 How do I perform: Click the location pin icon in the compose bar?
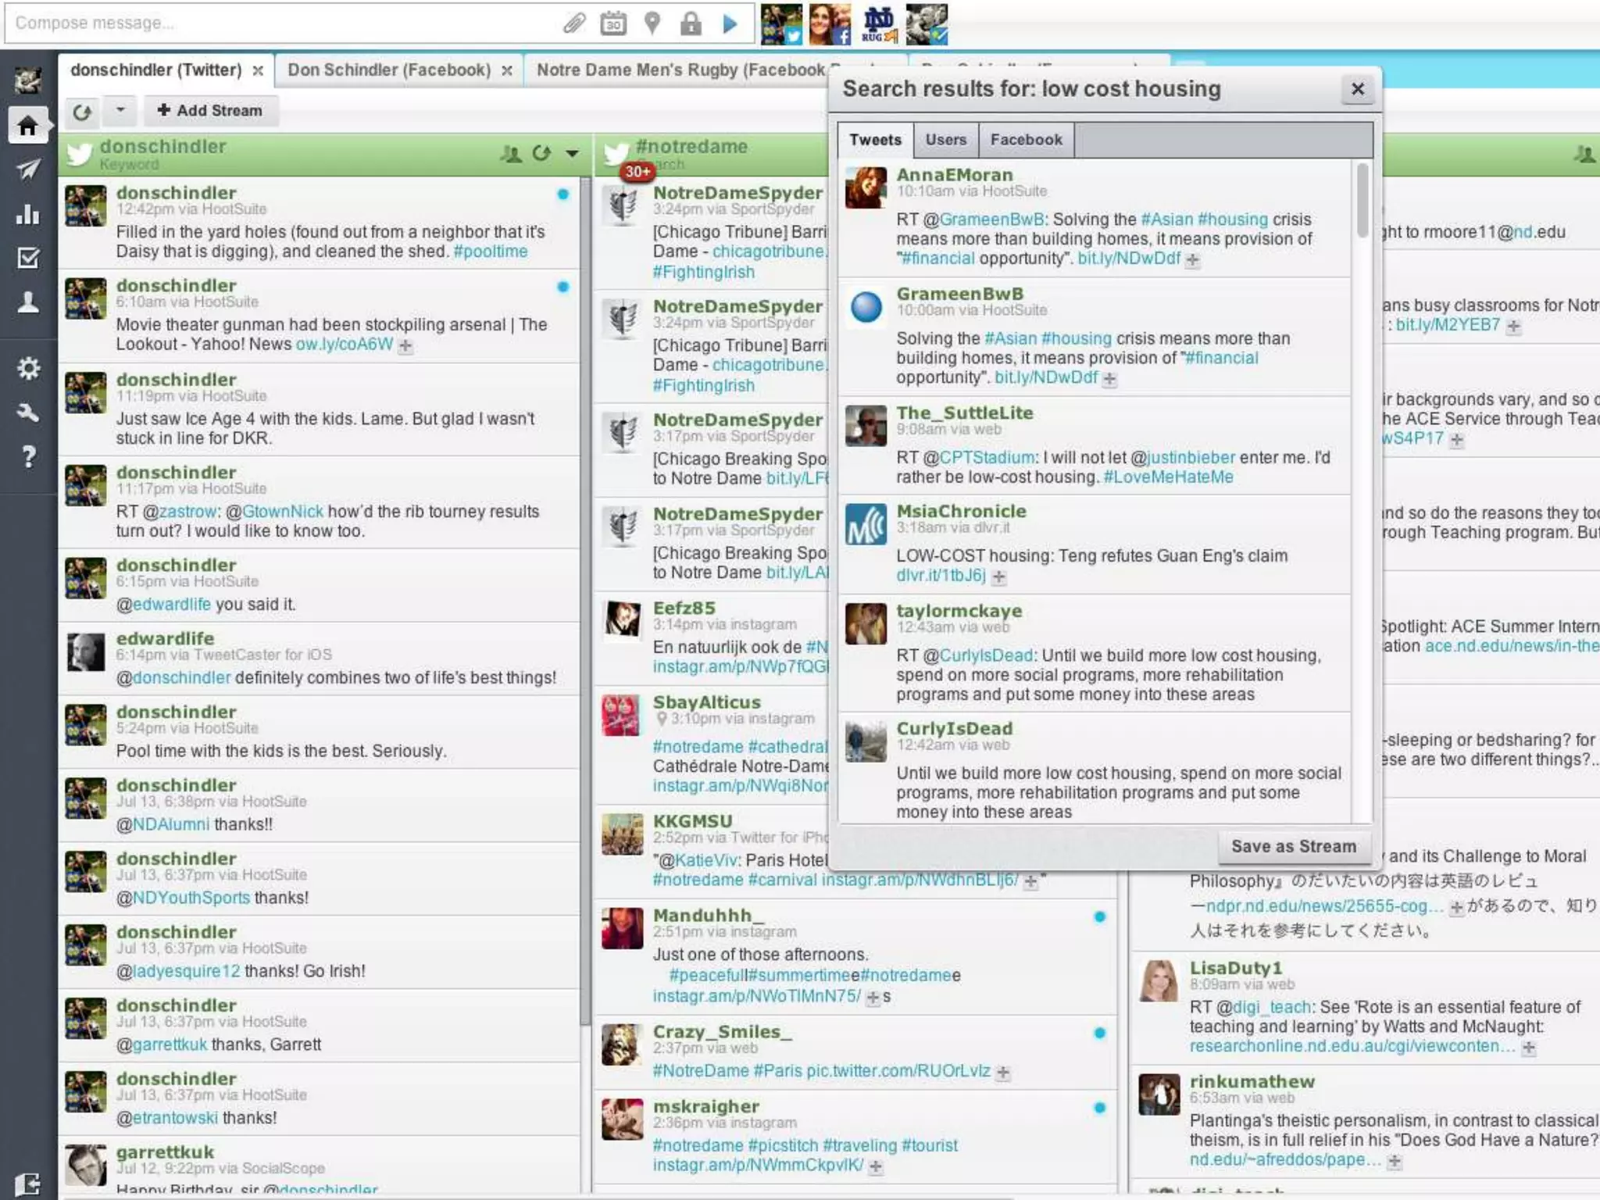[652, 23]
